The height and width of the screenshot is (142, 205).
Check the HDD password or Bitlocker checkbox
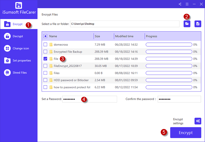tap(45, 80)
